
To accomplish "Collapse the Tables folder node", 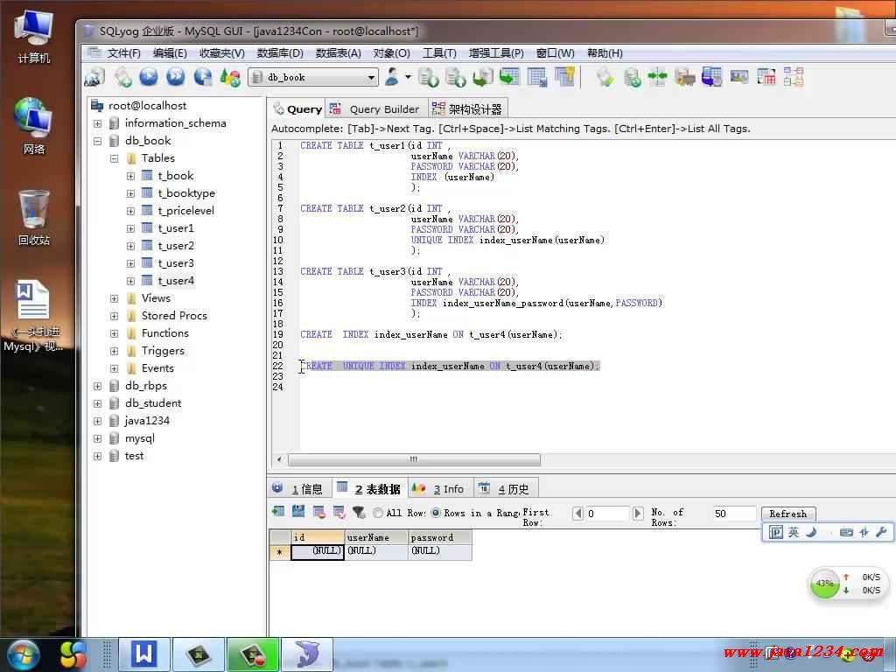I will pos(115,158).
